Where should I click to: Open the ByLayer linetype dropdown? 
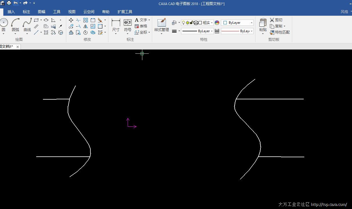[237, 31]
